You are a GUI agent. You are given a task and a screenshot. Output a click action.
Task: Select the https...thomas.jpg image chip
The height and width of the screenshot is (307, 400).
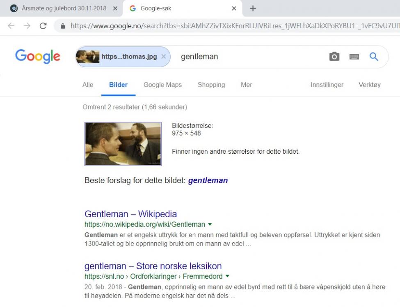point(123,57)
